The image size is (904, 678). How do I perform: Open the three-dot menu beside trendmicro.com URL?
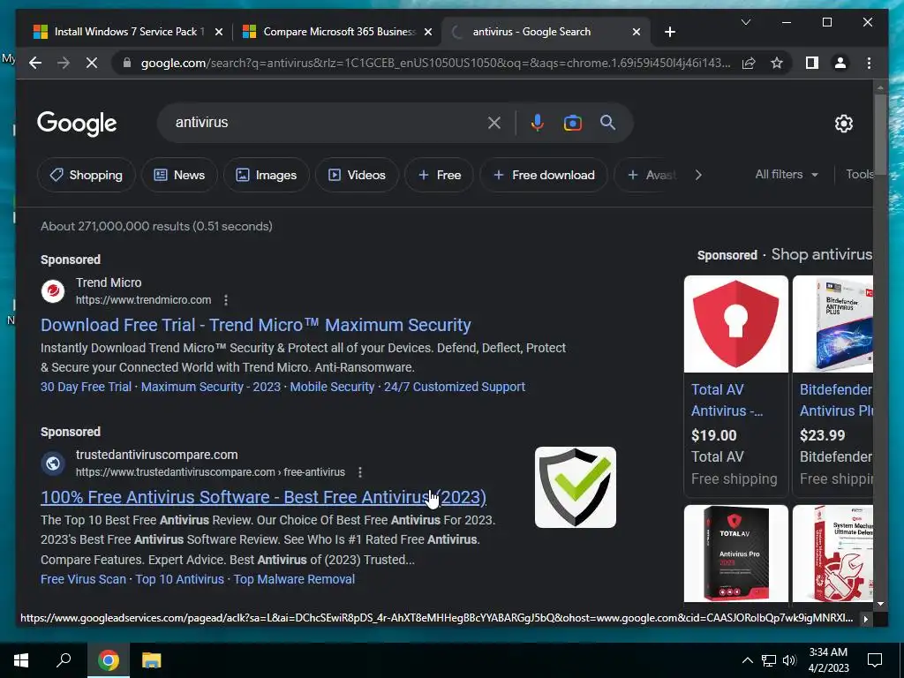point(226,300)
